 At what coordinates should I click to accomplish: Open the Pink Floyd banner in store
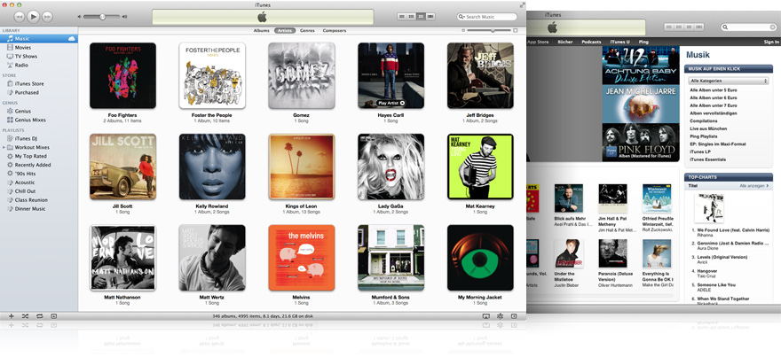(x=641, y=143)
